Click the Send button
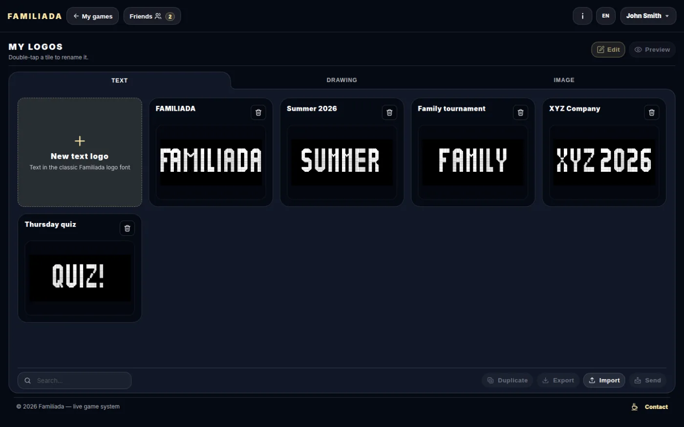Image resolution: width=684 pixels, height=427 pixels. pos(647,381)
